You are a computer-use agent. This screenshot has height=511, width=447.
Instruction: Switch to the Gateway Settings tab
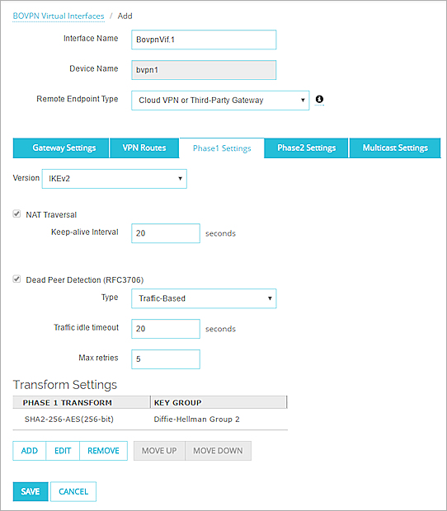(61, 148)
